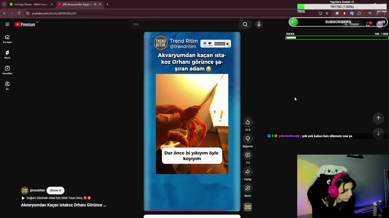Open a new browser tab
This screenshot has height=218, width=389.
pyautogui.click(x=107, y=4)
